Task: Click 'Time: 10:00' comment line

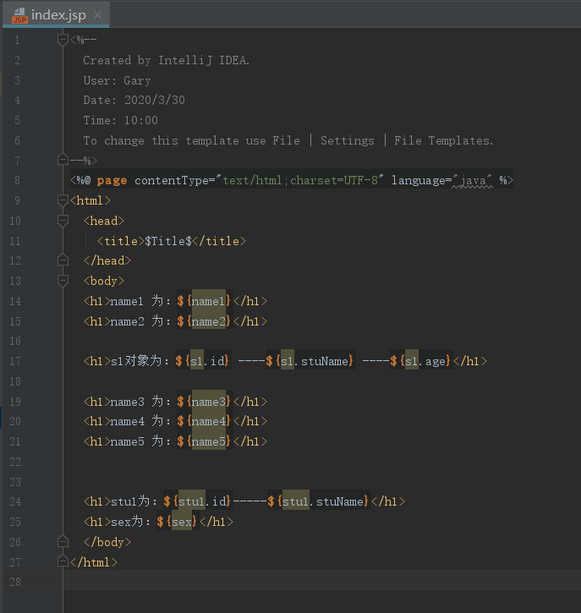Action: click(120, 120)
